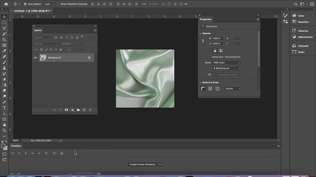Toggle the guides icon in Rulers & Grids

coord(217,88)
